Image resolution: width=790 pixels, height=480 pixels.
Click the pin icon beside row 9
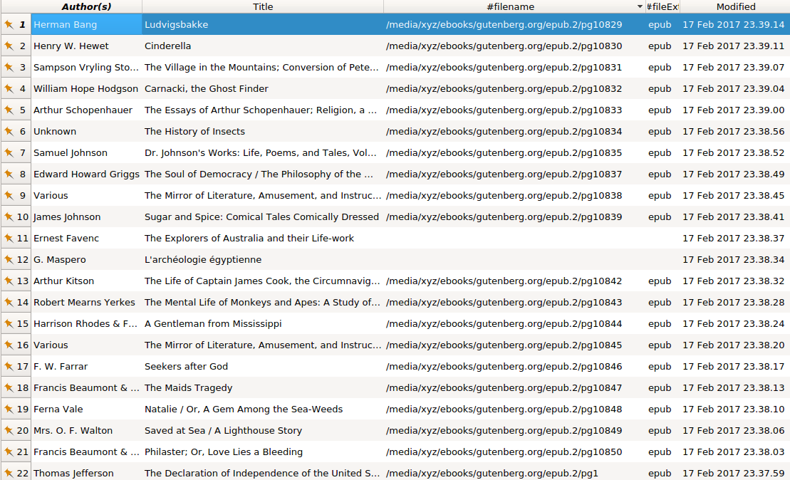pyautogui.click(x=9, y=195)
